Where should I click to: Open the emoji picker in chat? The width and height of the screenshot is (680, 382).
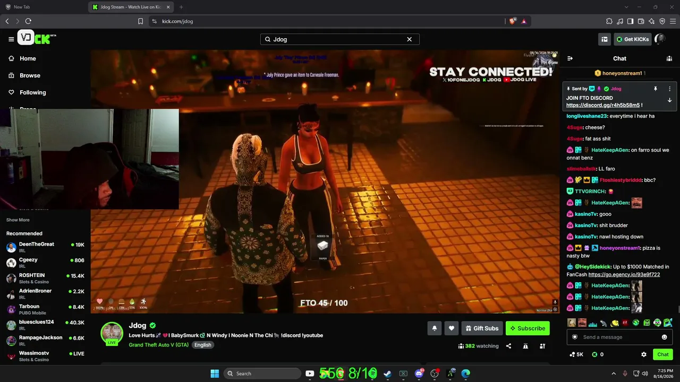point(664,337)
